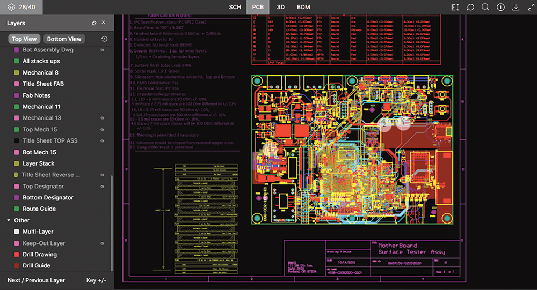Select the Mechanical 8 layer
Image resolution: width=537 pixels, height=290 pixels.
40,72
